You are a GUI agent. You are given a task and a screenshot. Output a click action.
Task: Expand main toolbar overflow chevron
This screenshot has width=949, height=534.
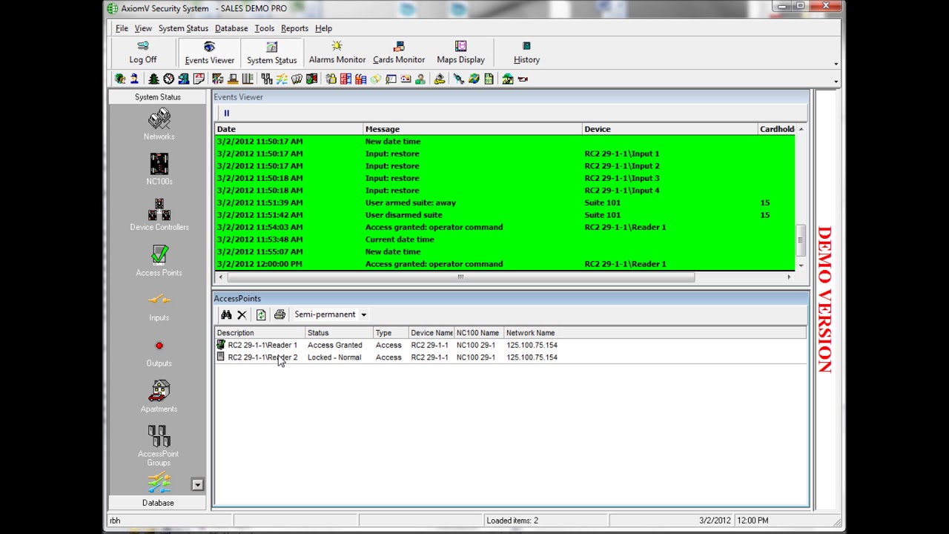[x=836, y=64]
